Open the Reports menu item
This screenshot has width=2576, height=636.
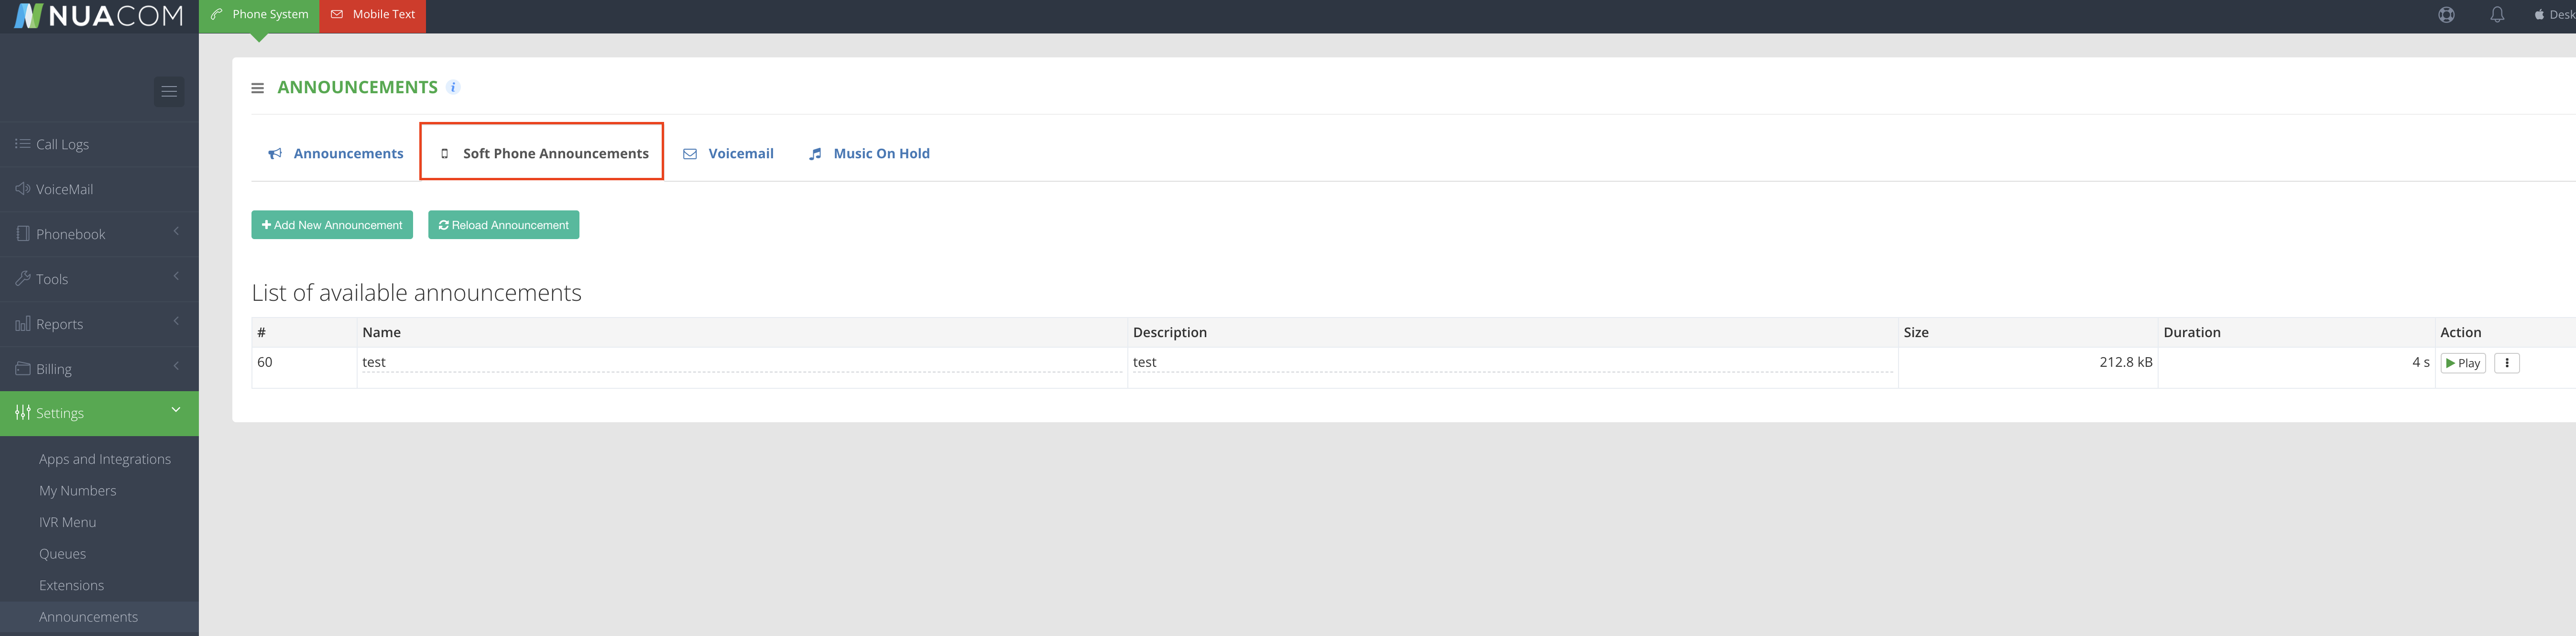[x=99, y=324]
